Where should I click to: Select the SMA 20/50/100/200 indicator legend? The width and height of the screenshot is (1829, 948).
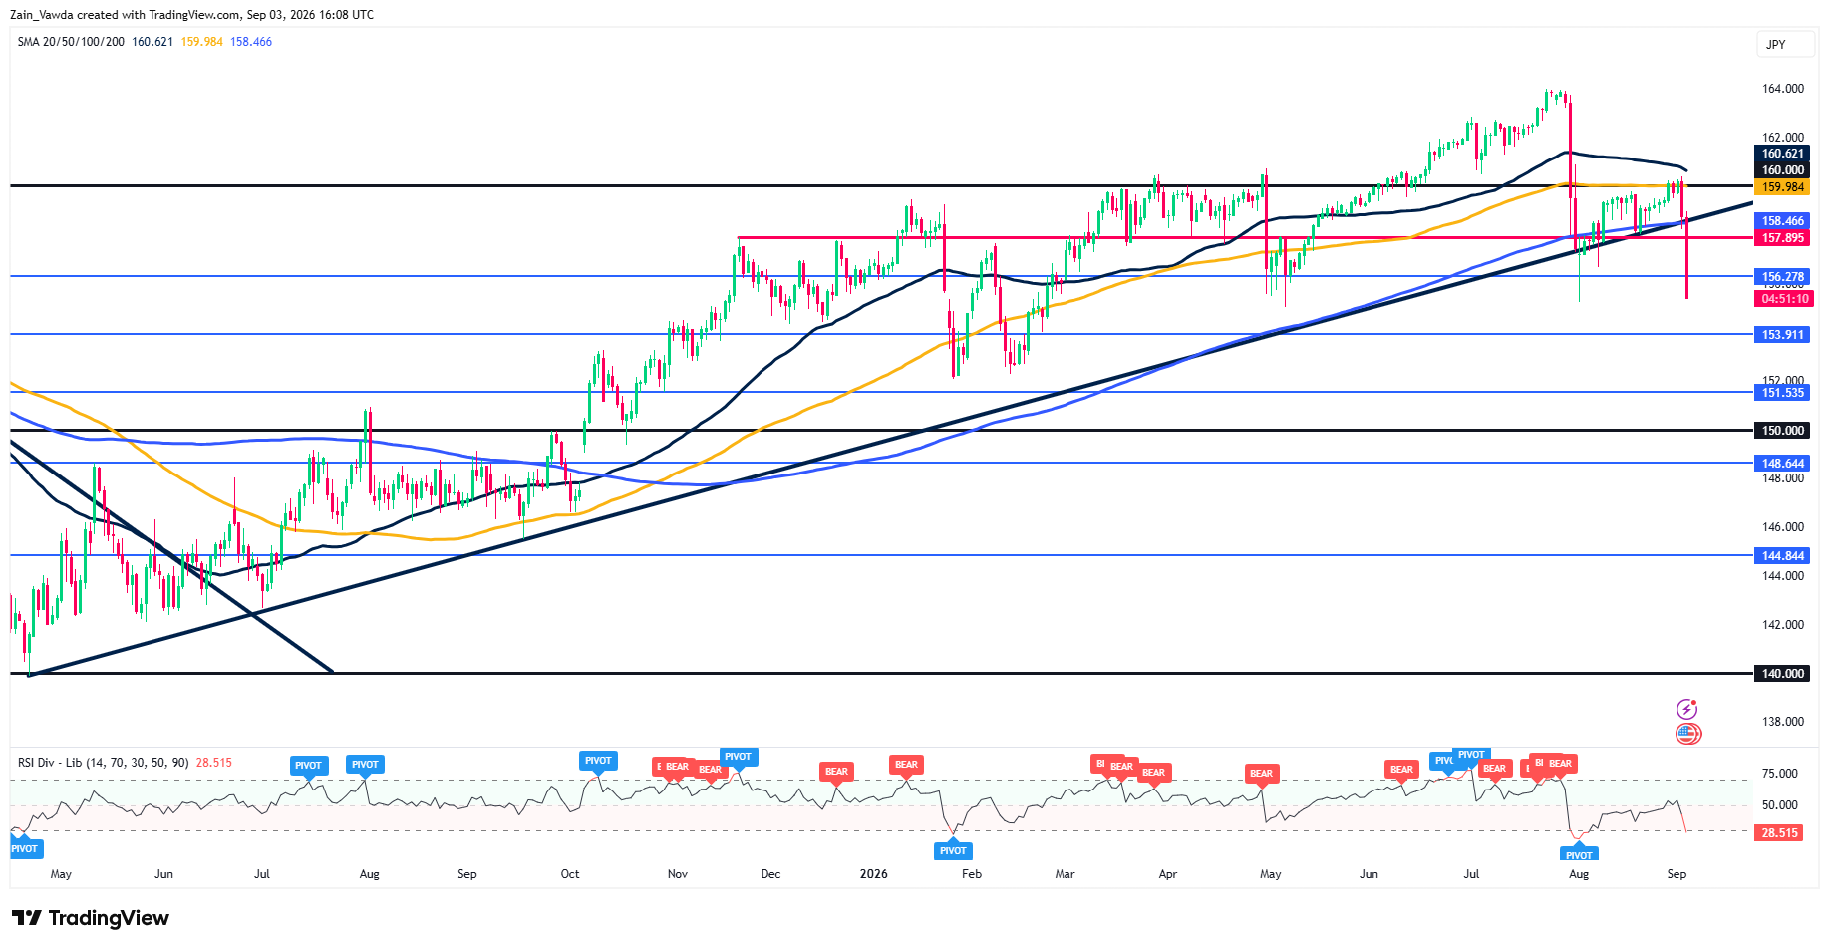click(x=71, y=42)
